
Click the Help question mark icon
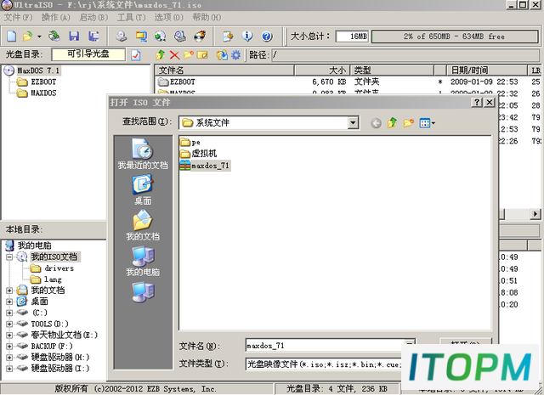(x=267, y=36)
